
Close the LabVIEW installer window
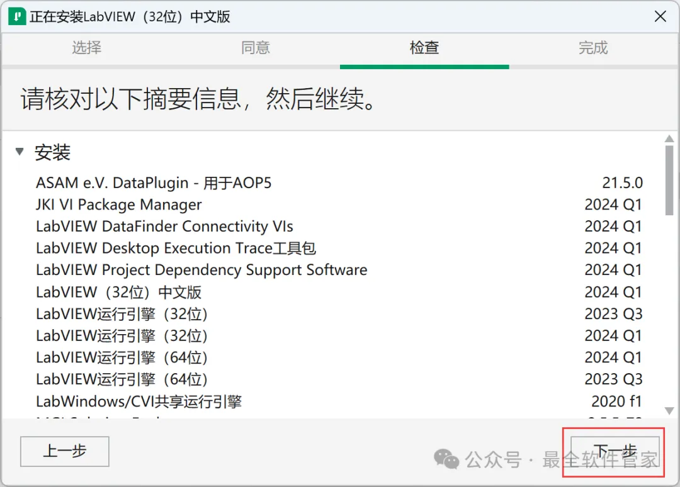pos(660,16)
